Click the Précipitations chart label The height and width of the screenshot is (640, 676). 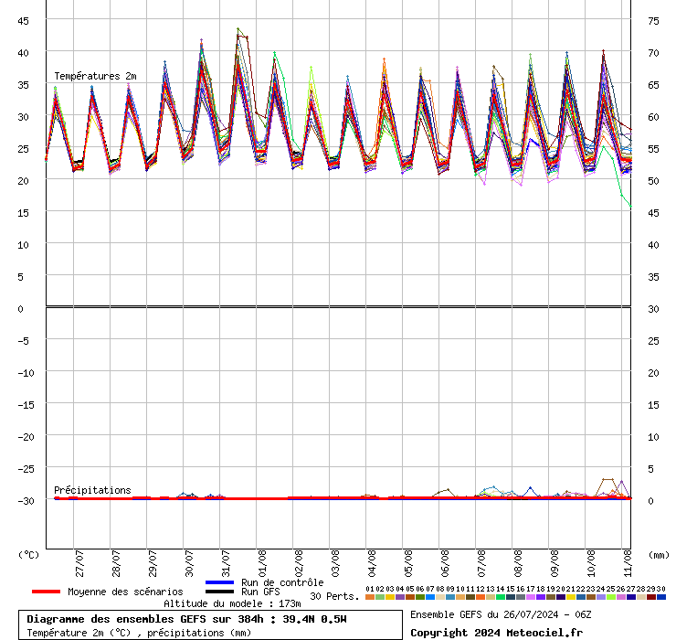coord(92,490)
